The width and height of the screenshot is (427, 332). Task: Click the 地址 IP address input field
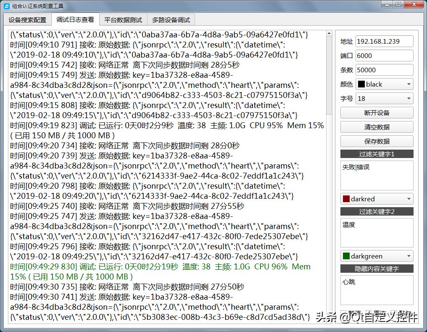(x=384, y=41)
